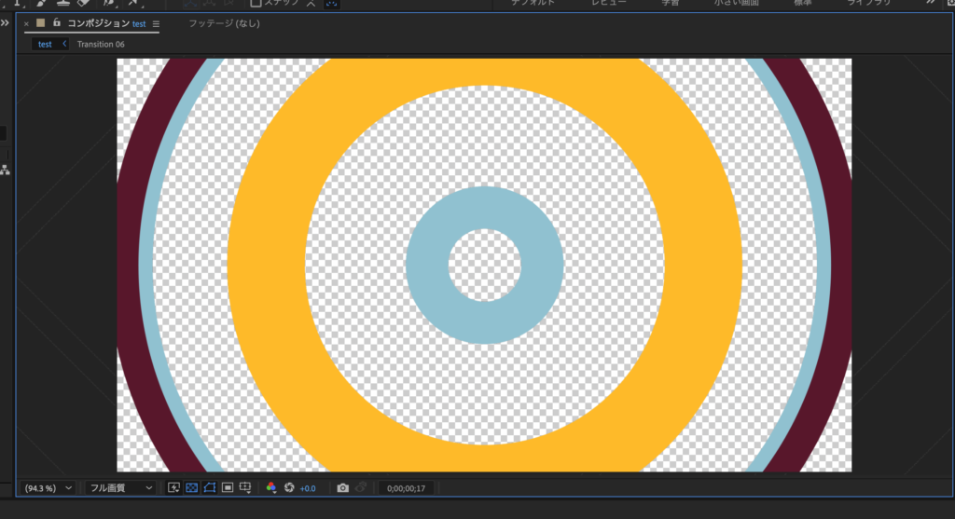The image size is (955, 519).
Task: Click the show channel color icon
Action: click(x=271, y=487)
